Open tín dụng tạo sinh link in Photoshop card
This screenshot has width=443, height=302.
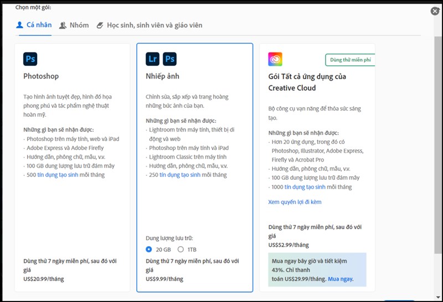(x=58, y=175)
